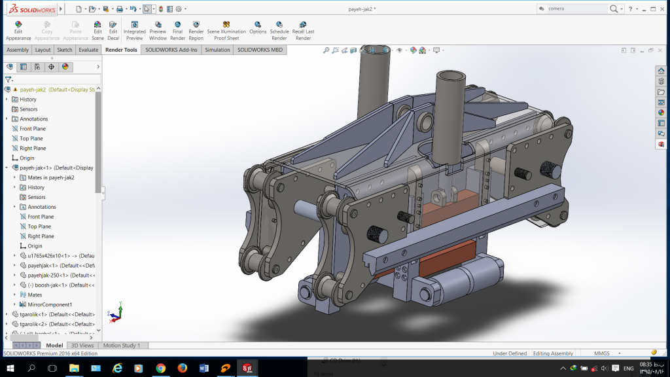
Task: Expand the tgarolik<1> component node
Action: (7, 314)
